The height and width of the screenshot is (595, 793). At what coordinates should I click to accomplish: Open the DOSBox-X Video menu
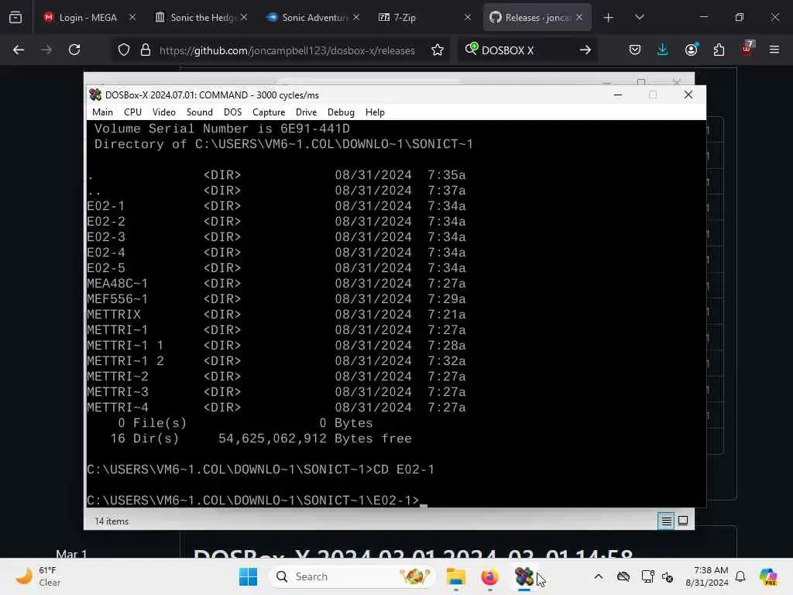(x=164, y=112)
